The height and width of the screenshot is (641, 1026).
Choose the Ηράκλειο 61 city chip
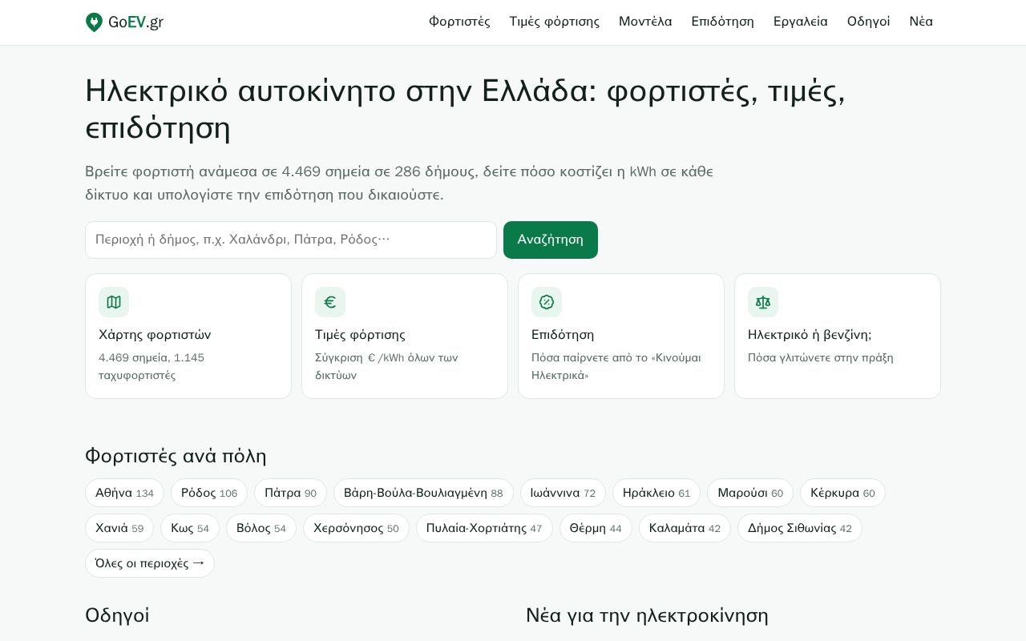click(656, 493)
